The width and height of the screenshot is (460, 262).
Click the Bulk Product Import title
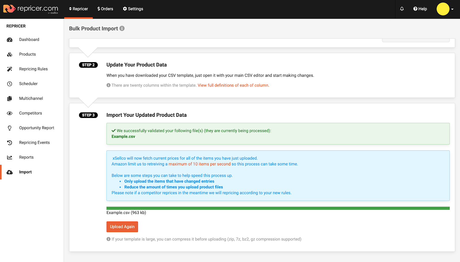pyautogui.click(x=93, y=28)
